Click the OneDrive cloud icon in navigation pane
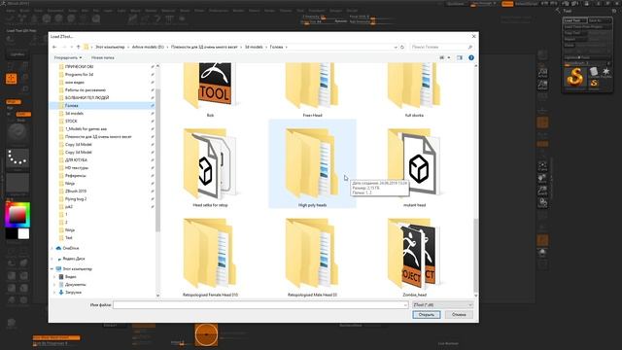Image resolution: width=622 pixels, height=350 pixels. [58, 248]
